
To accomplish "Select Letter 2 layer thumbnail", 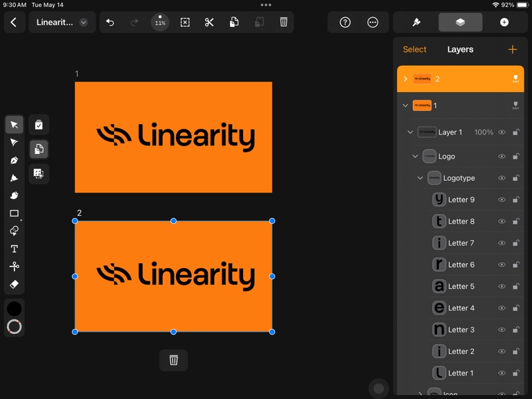I will click(x=439, y=351).
